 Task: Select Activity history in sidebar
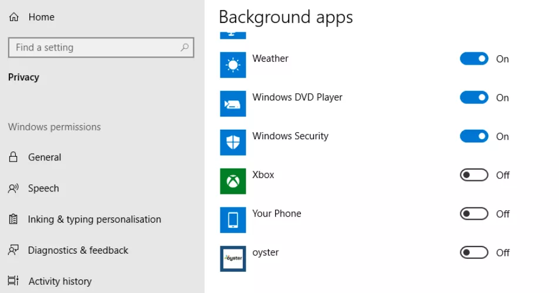[x=60, y=281]
